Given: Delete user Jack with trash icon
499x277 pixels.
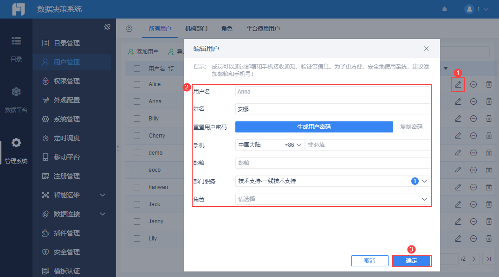Looking at the screenshot, I should click(x=489, y=205).
